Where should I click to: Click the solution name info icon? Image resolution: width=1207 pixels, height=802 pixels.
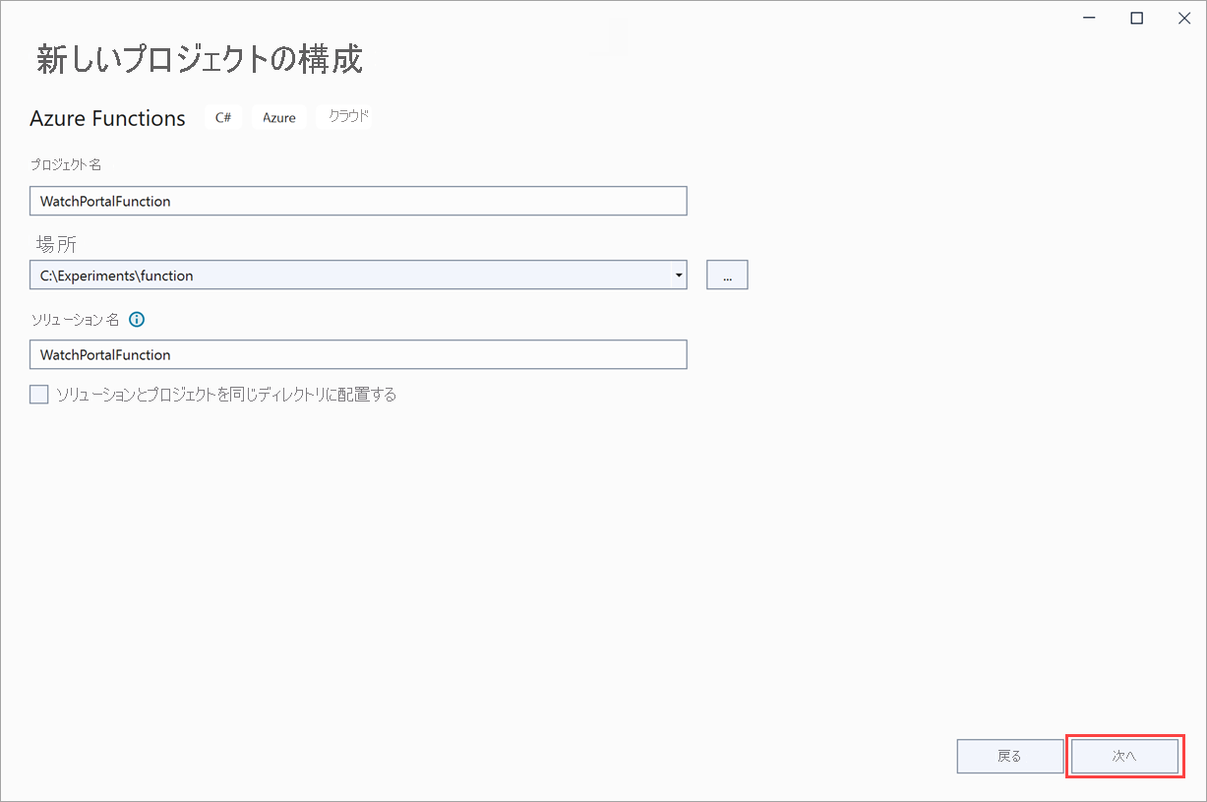coord(137,320)
